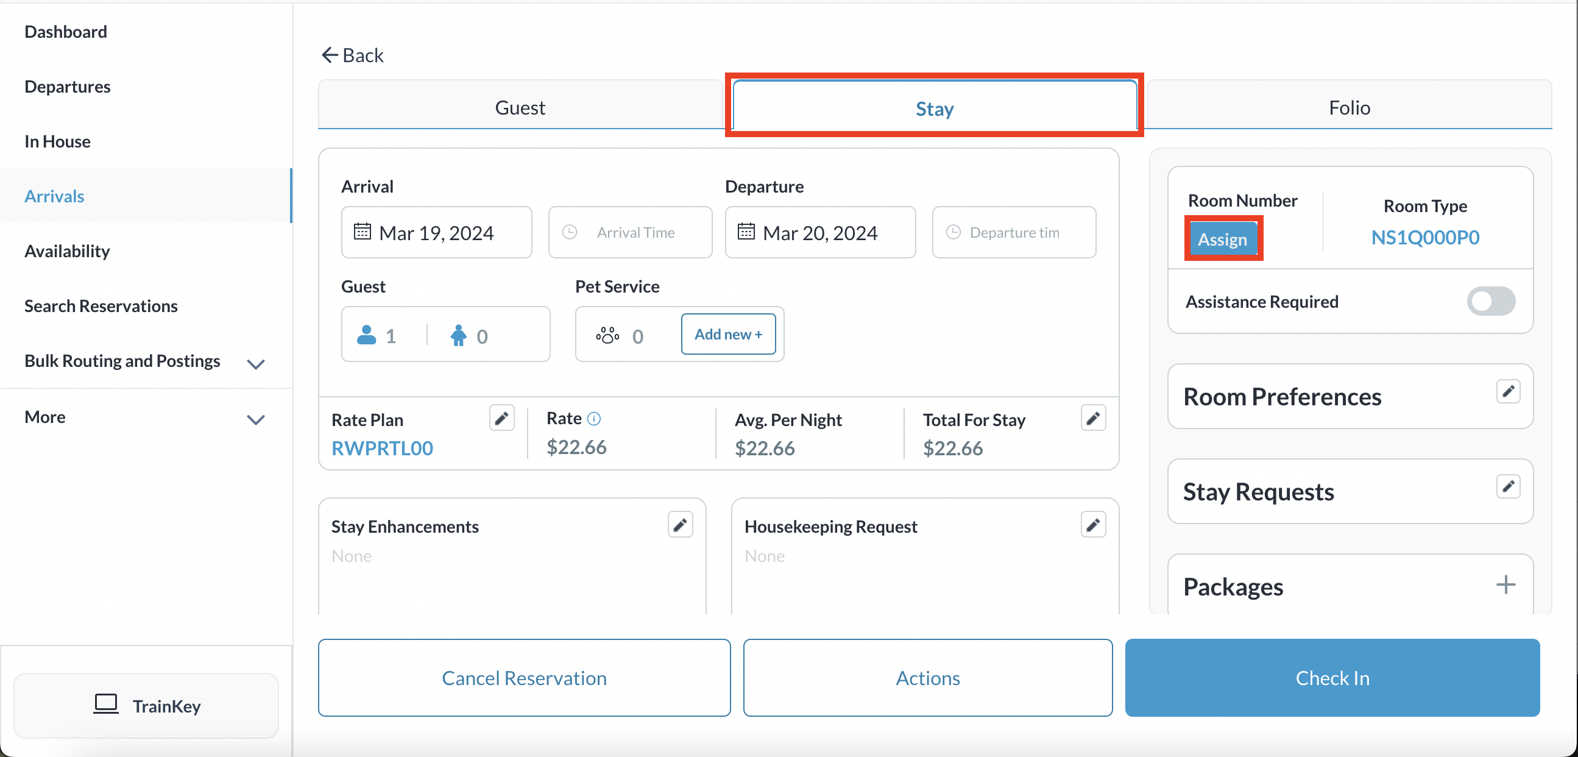Click the Rate Plan edit pencil icon
Screen dimensions: 1578x757
coord(501,419)
